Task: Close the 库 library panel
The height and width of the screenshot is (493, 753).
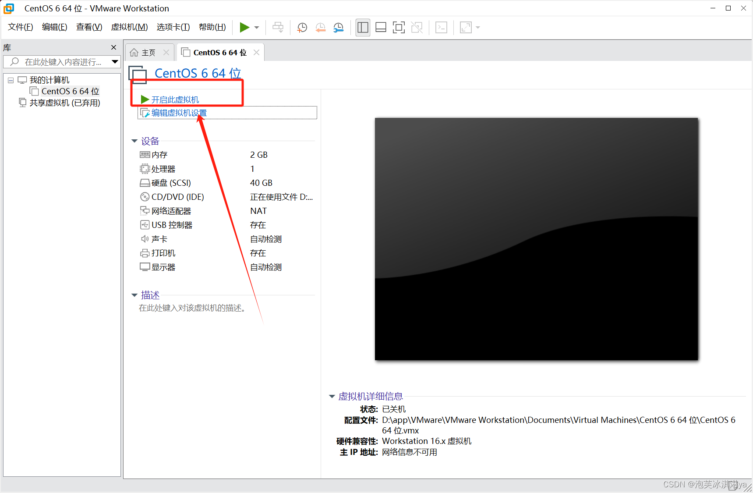Action: coord(114,47)
